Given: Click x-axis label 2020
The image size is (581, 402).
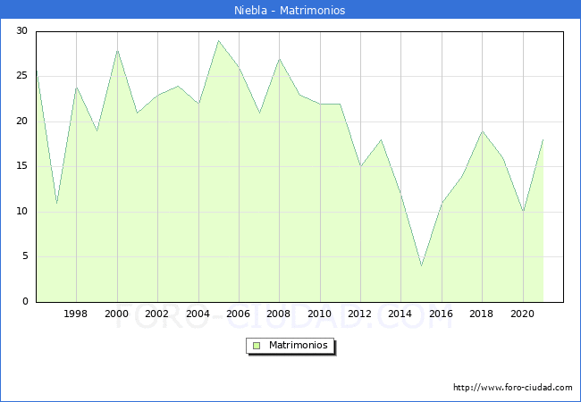Looking at the screenshot, I should pos(523,314).
